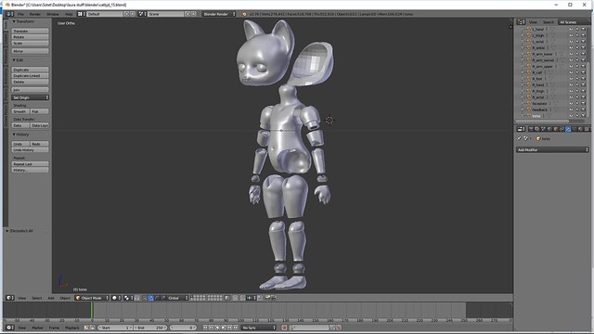Jump to the last frame
This screenshot has height=334, width=594.
(235, 328)
